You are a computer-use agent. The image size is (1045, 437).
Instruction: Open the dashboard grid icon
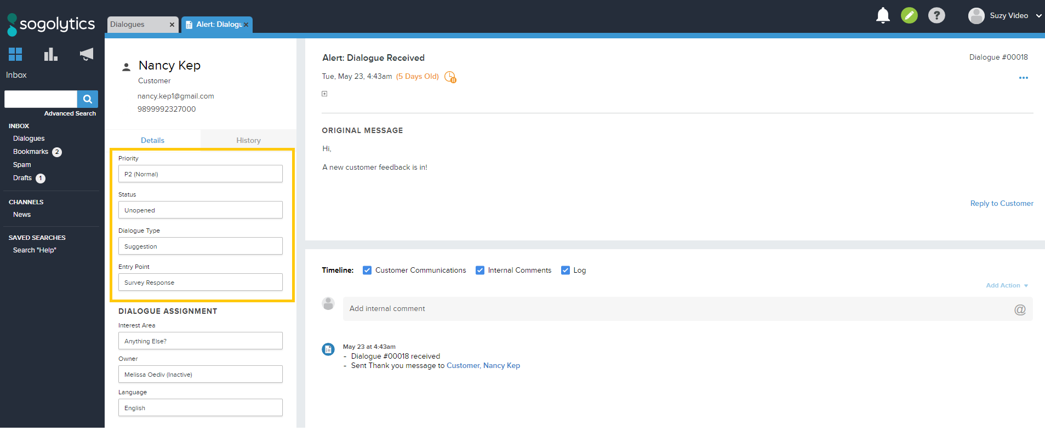(x=15, y=54)
